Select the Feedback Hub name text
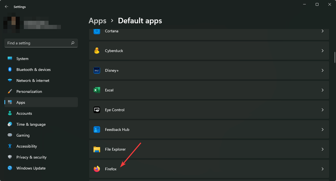336x181 pixels. coord(117,130)
